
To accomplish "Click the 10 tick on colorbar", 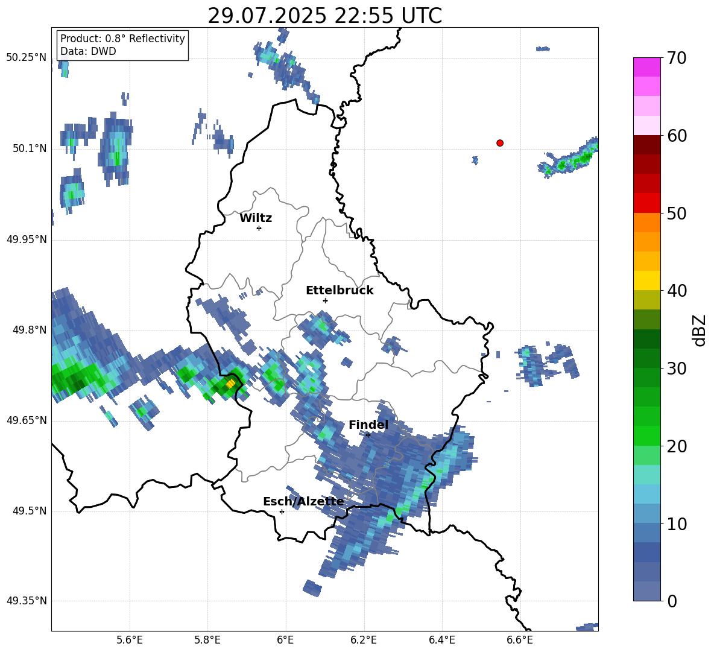I will click(677, 524).
